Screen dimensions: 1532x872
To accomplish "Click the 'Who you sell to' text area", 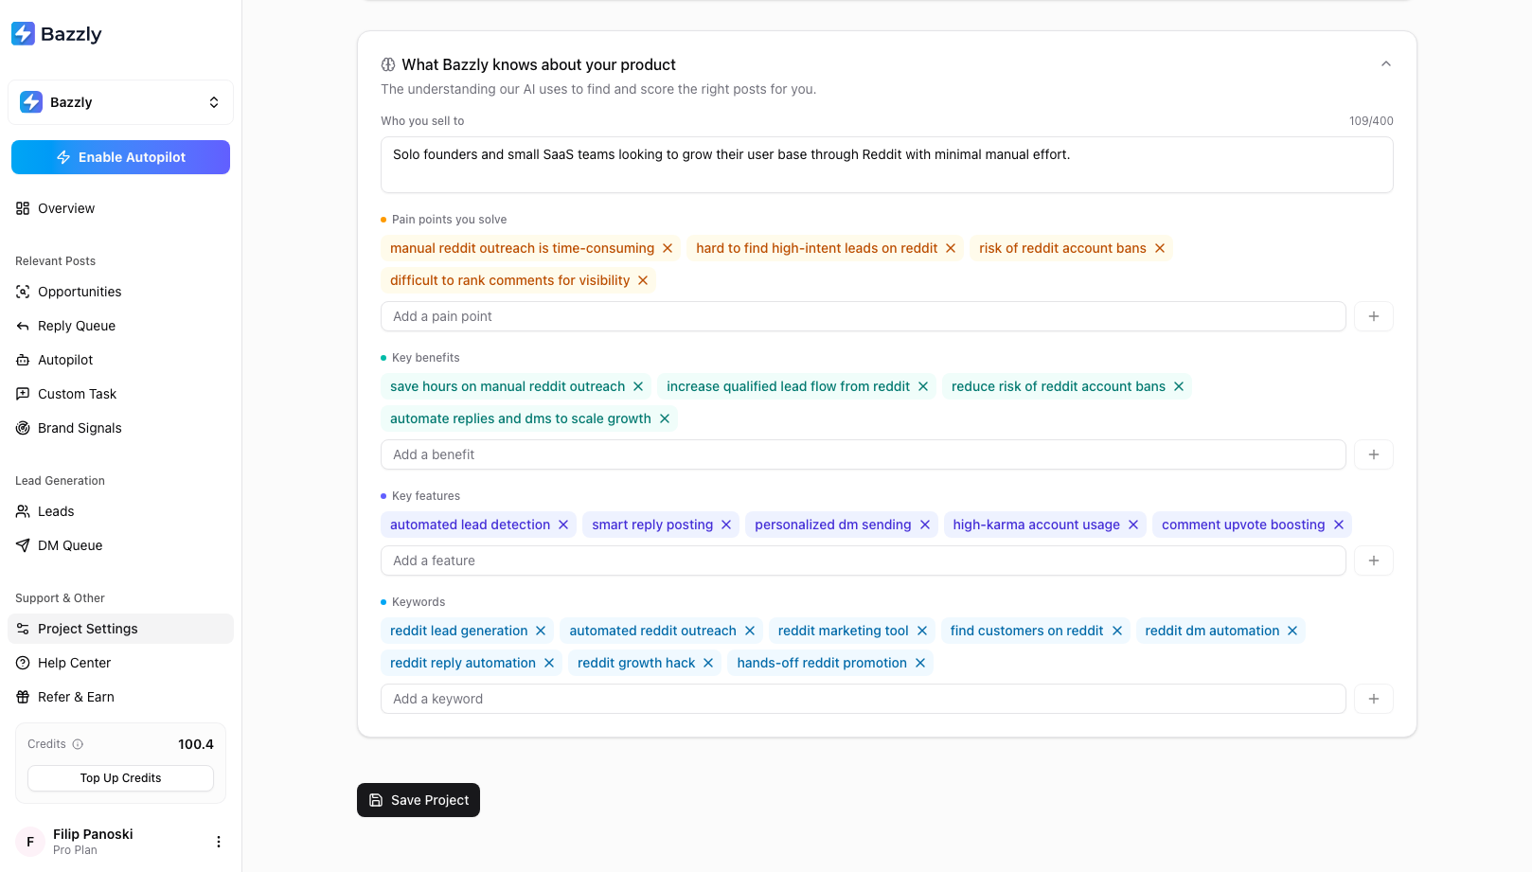I will 887,165.
